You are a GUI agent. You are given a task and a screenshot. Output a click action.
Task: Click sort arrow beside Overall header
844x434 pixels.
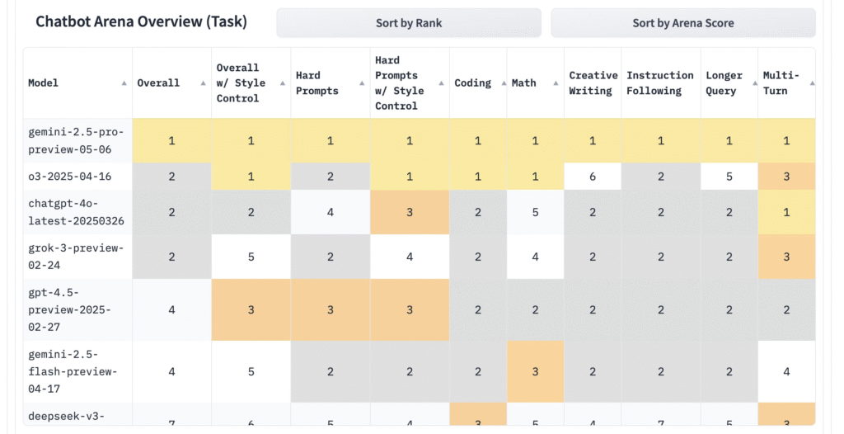(203, 83)
